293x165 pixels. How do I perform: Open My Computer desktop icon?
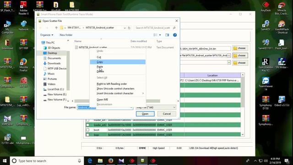[7, 27]
